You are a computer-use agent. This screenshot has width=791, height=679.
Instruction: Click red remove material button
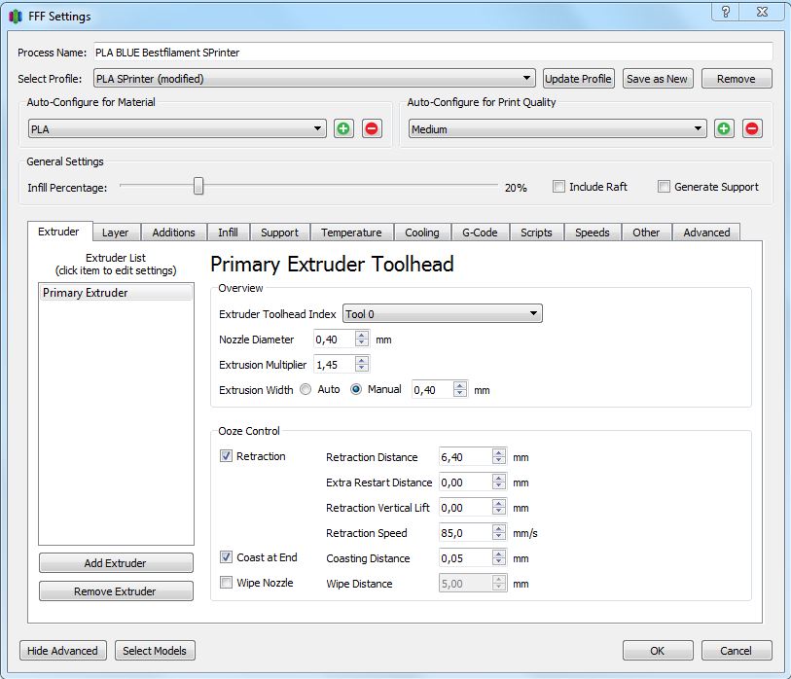372,128
